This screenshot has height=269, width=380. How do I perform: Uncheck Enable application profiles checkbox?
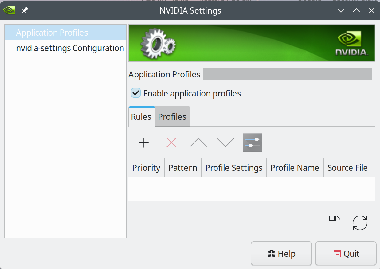pos(136,93)
